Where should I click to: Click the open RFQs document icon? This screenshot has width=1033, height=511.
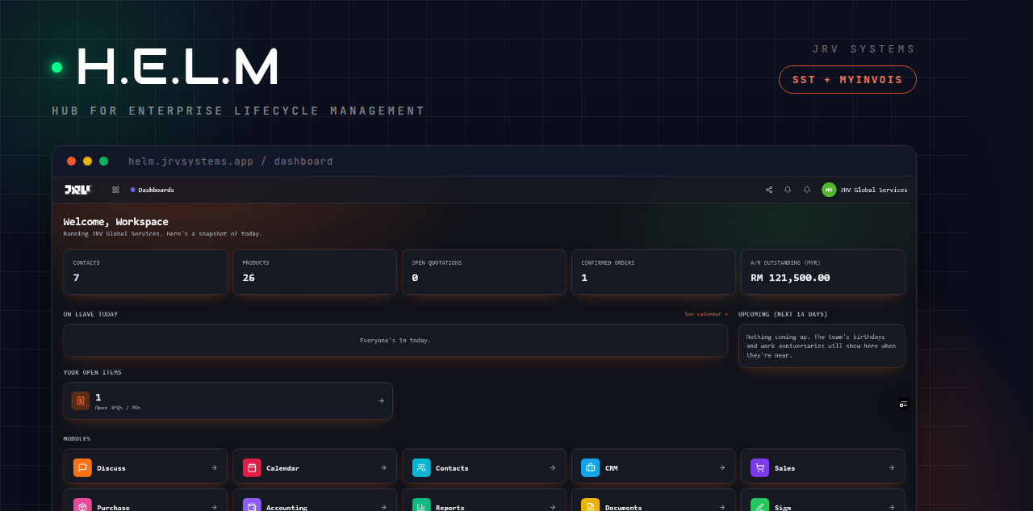81,400
